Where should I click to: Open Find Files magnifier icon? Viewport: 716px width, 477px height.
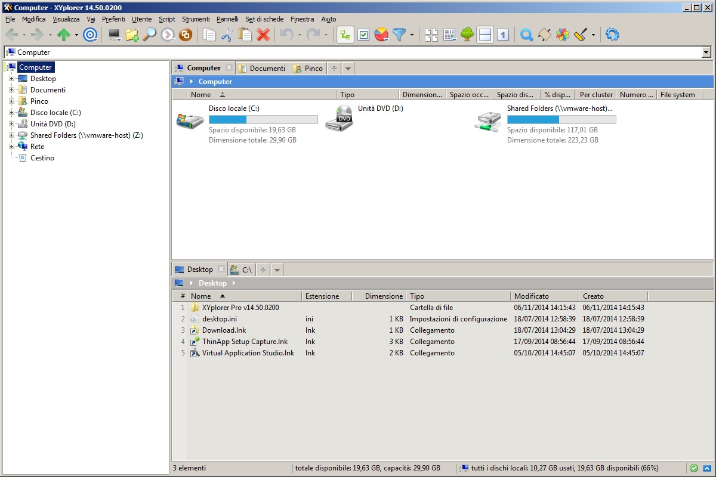point(149,35)
